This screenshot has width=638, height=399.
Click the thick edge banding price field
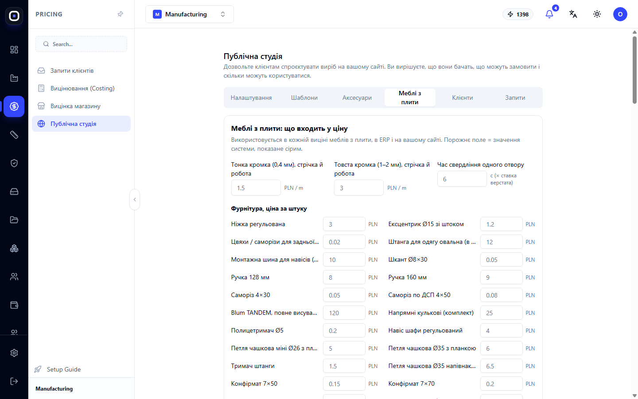pos(359,188)
